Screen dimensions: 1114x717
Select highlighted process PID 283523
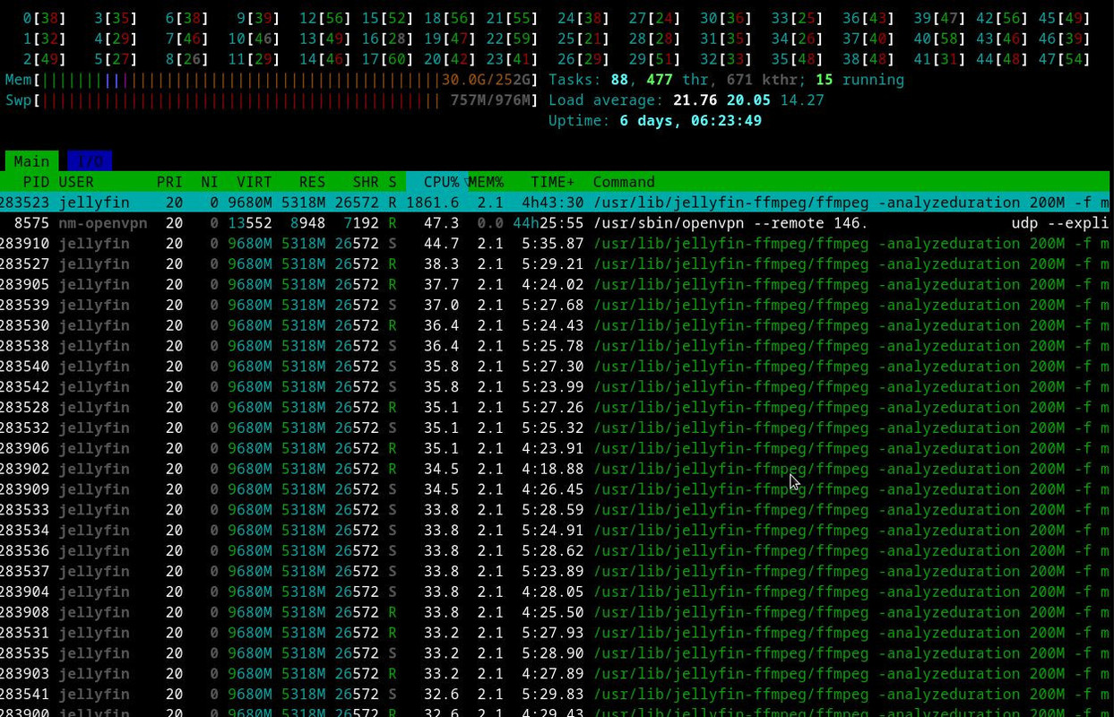(x=555, y=203)
